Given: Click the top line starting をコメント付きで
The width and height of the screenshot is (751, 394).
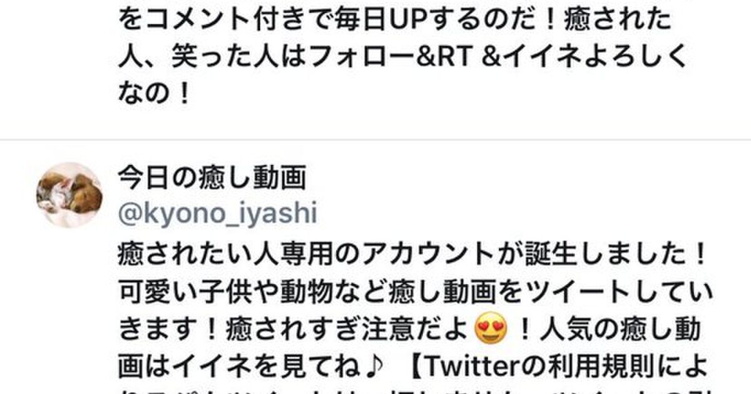Looking at the screenshot, I should click(x=396, y=21).
